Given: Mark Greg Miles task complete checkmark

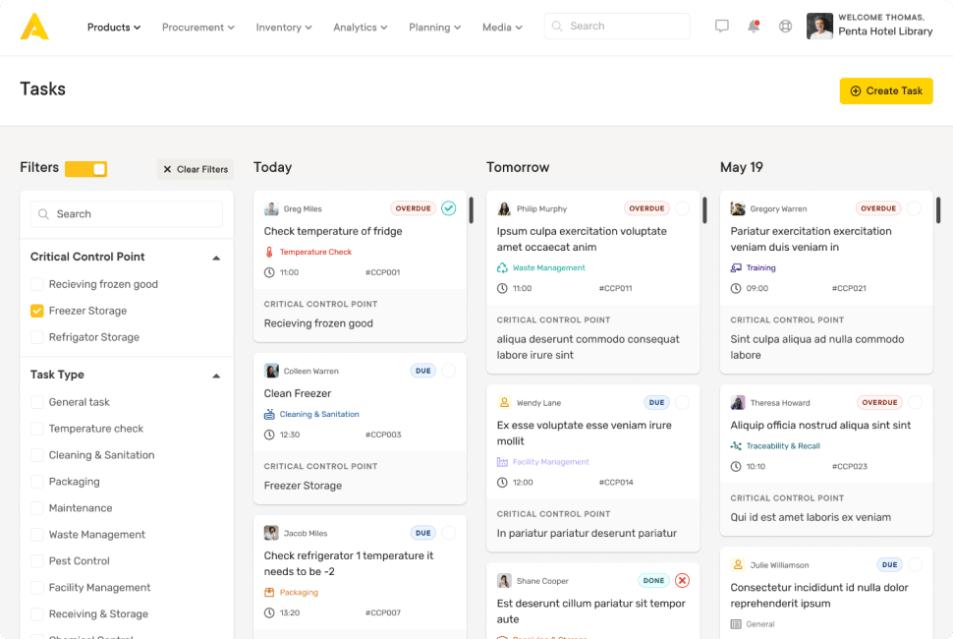Looking at the screenshot, I should coord(448,208).
